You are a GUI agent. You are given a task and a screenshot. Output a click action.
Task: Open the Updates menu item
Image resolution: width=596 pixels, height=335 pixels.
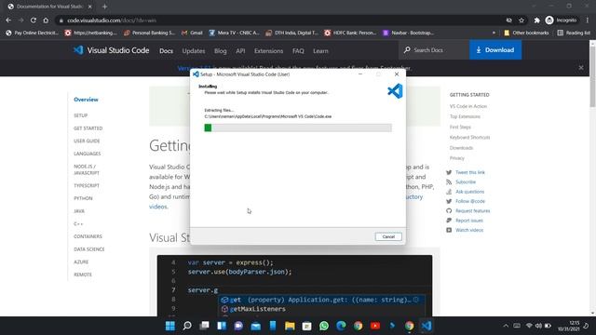click(194, 50)
